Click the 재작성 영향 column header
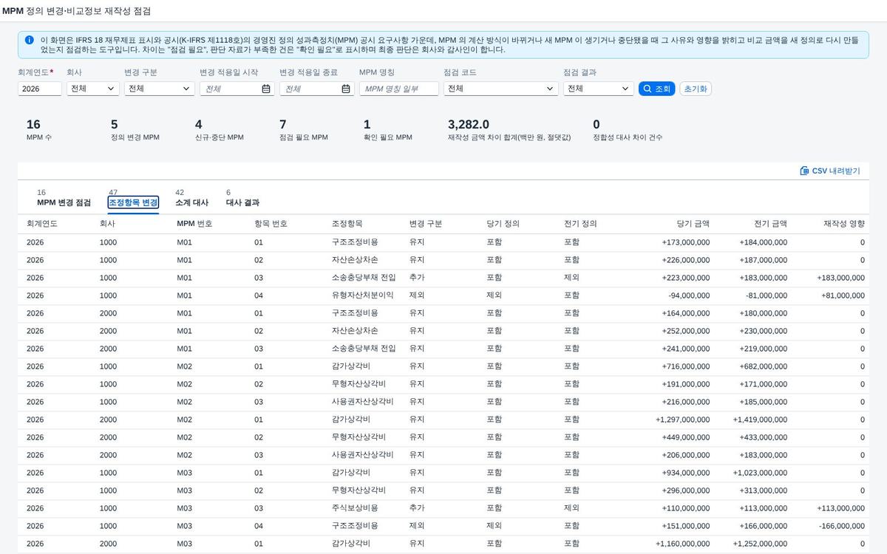This screenshot has width=887, height=554. pos(844,224)
